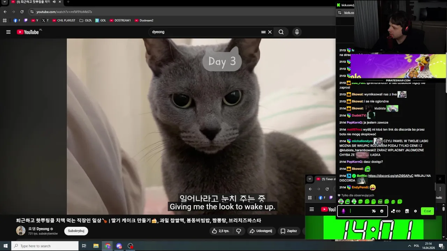
Task: Open the Windows Start menu
Action: pos(5,246)
